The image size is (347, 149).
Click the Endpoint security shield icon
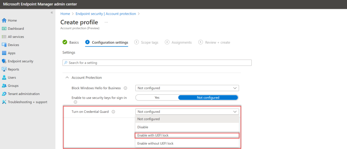pyautogui.click(x=4, y=61)
